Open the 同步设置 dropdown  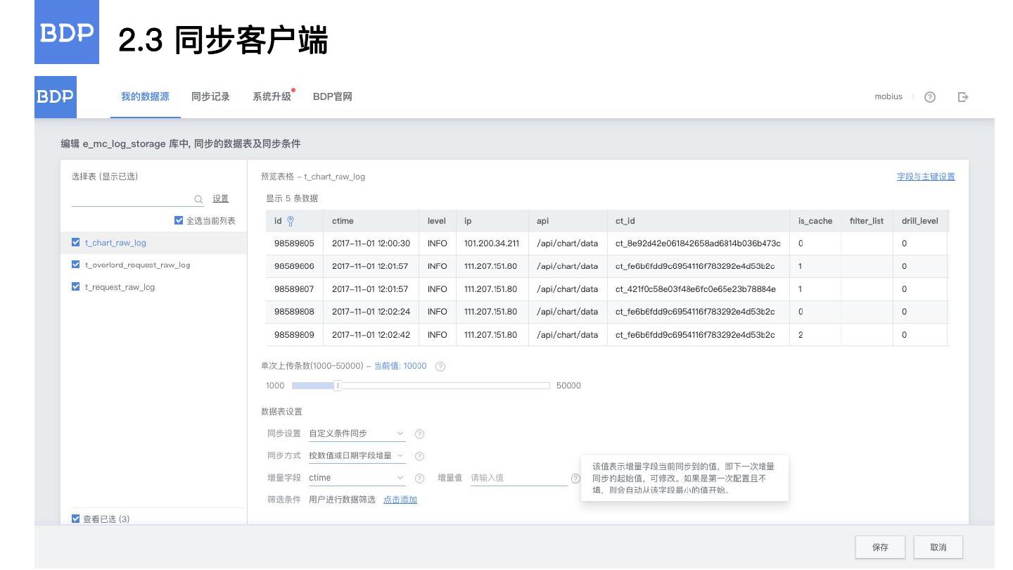pyautogui.click(x=357, y=433)
